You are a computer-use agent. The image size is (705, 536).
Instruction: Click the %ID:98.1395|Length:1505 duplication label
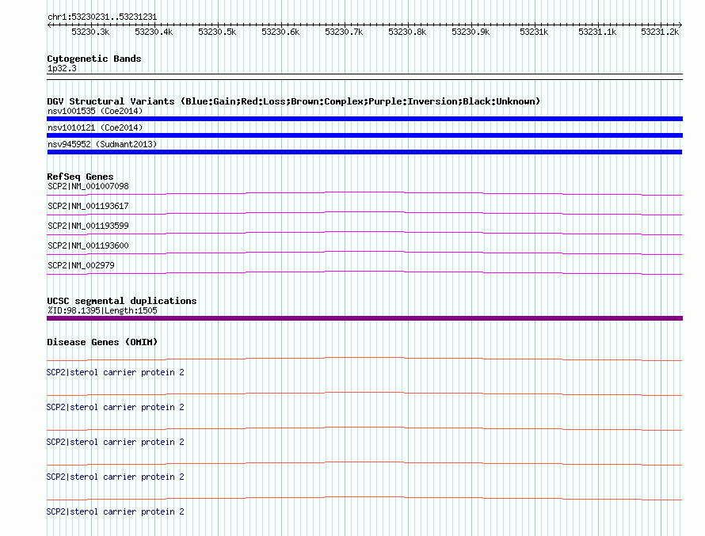tap(102, 311)
